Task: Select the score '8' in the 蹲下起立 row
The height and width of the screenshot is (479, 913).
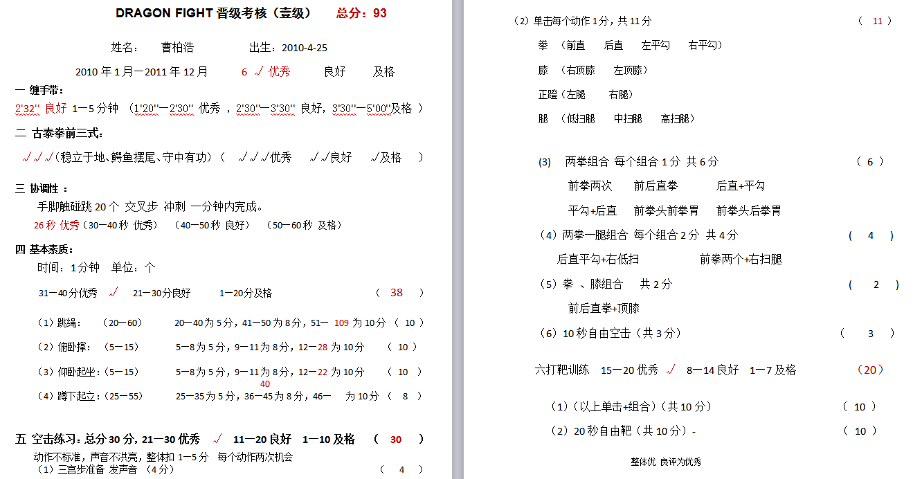Action: click(x=406, y=396)
